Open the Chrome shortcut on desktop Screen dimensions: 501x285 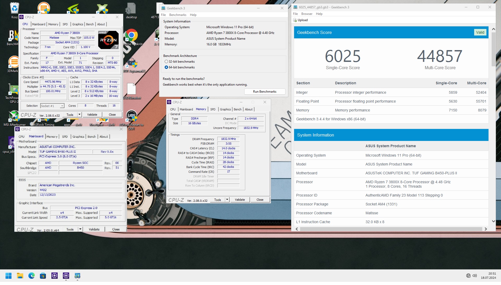tap(132, 37)
